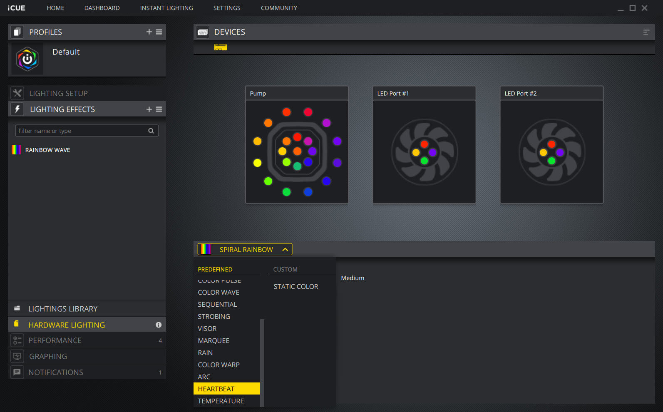Select LED Port #1 fan tile
The width and height of the screenshot is (663, 412).
pos(424,144)
